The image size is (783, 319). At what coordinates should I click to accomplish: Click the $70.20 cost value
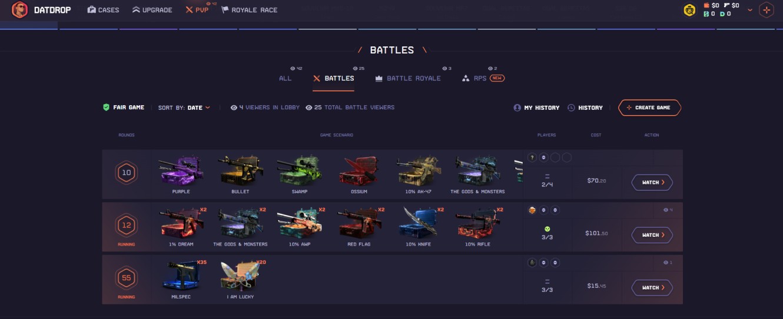click(x=596, y=181)
